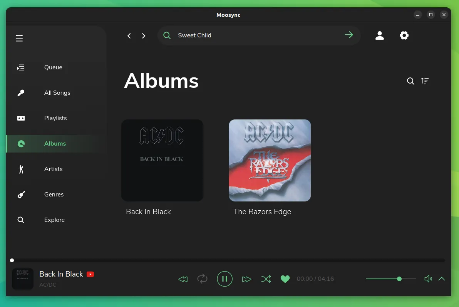Toggle shuffle playback

coord(266,279)
